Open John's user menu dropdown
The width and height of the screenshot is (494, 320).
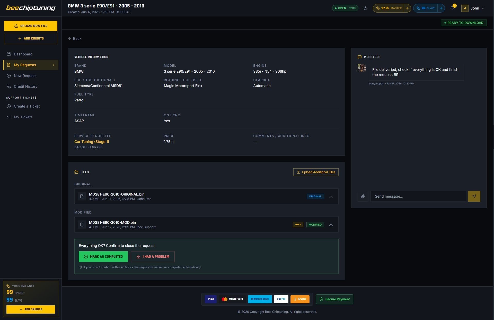[x=473, y=8]
